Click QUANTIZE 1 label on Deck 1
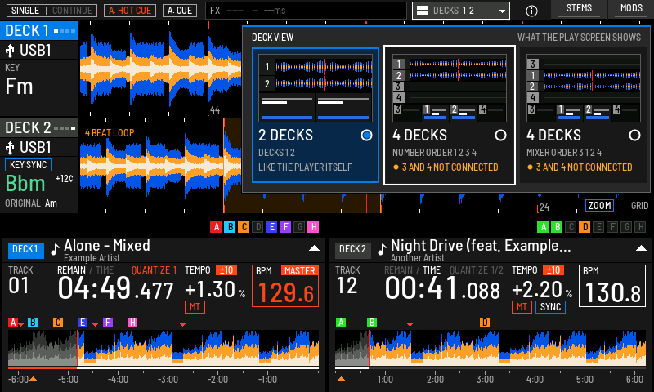Image resolution: width=654 pixels, height=392 pixels. click(154, 270)
